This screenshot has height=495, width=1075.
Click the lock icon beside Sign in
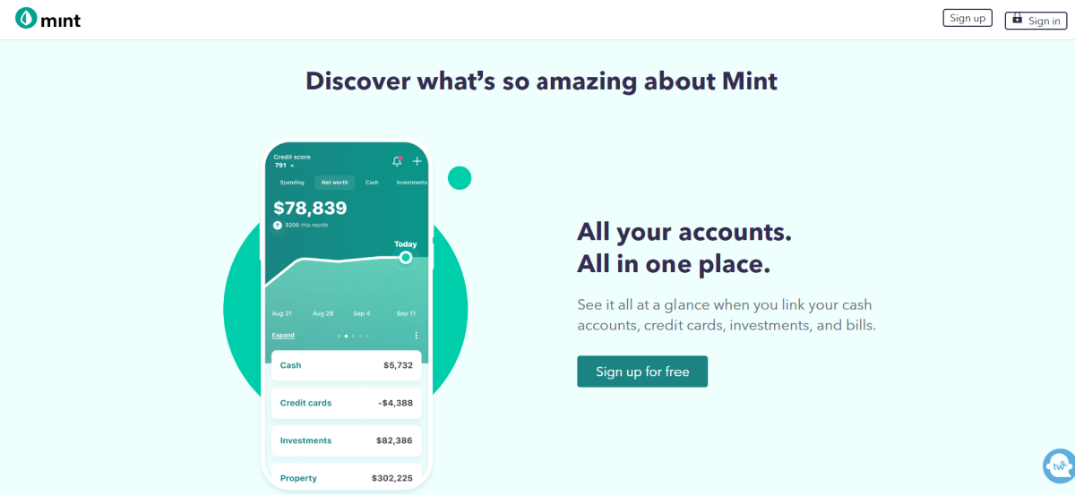point(1018,18)
